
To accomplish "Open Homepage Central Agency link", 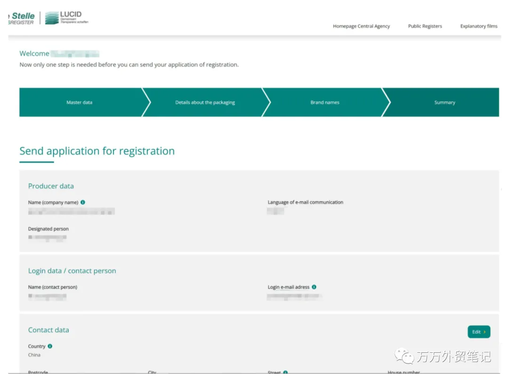I will (361, 26).
